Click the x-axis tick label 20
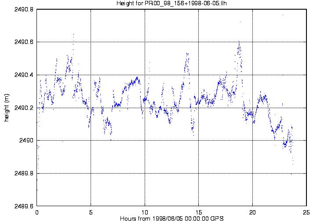Image resolution: width=317 pixels, height=222 pixels. click(253, 212)
